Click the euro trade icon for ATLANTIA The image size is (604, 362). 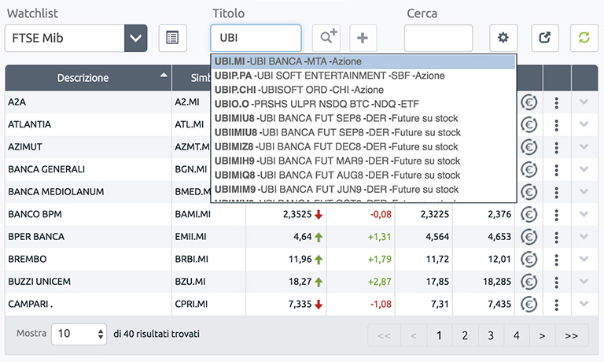pyautogui.click(x=528, y=125)
